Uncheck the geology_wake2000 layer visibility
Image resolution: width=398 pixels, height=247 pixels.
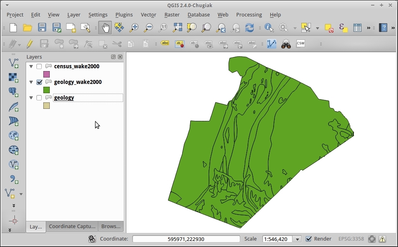tap(39, 82)
